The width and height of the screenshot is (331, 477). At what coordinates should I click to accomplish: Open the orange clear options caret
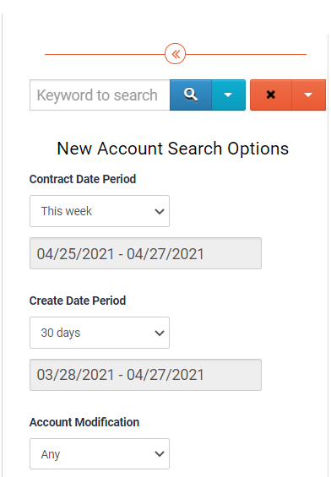pyautogui.click(x=308, y=95)
